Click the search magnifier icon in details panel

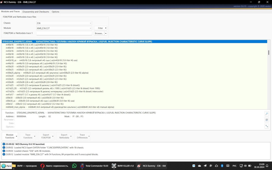pos(267,114)
